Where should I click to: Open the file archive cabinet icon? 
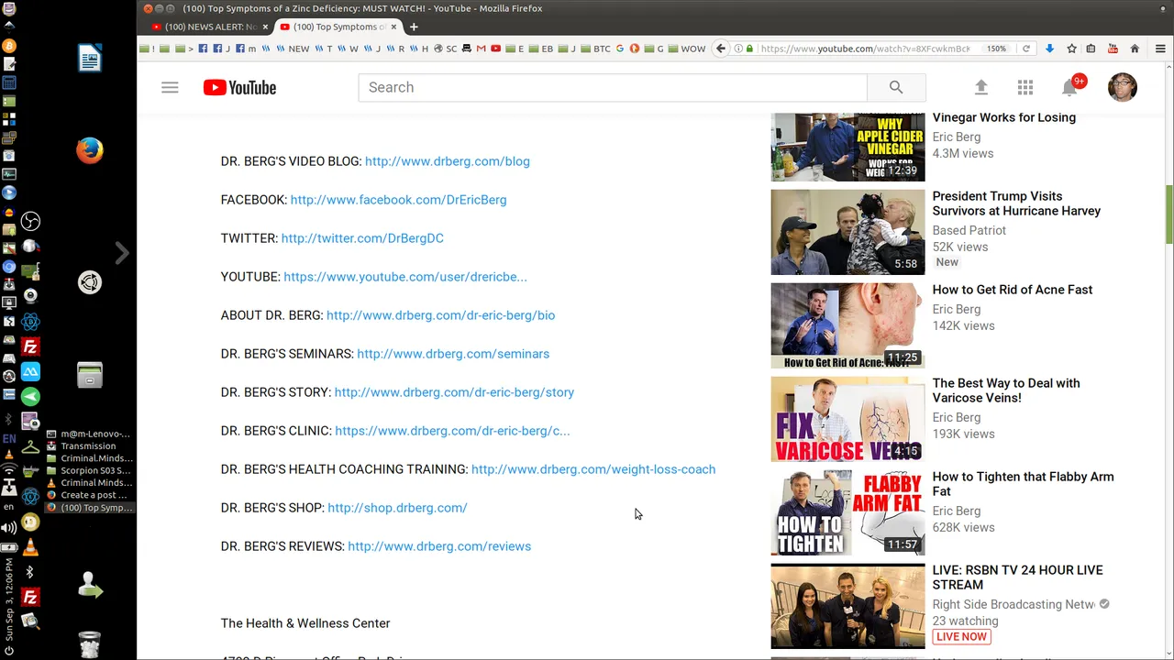point(90,375)
